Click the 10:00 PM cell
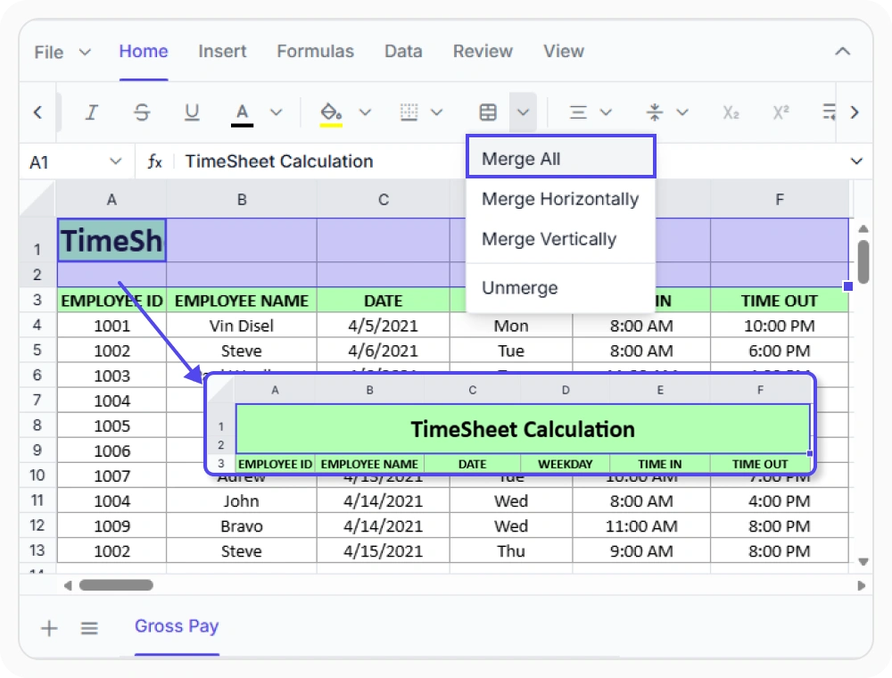This screenshot has width=892, height=678. coord(780,326)
